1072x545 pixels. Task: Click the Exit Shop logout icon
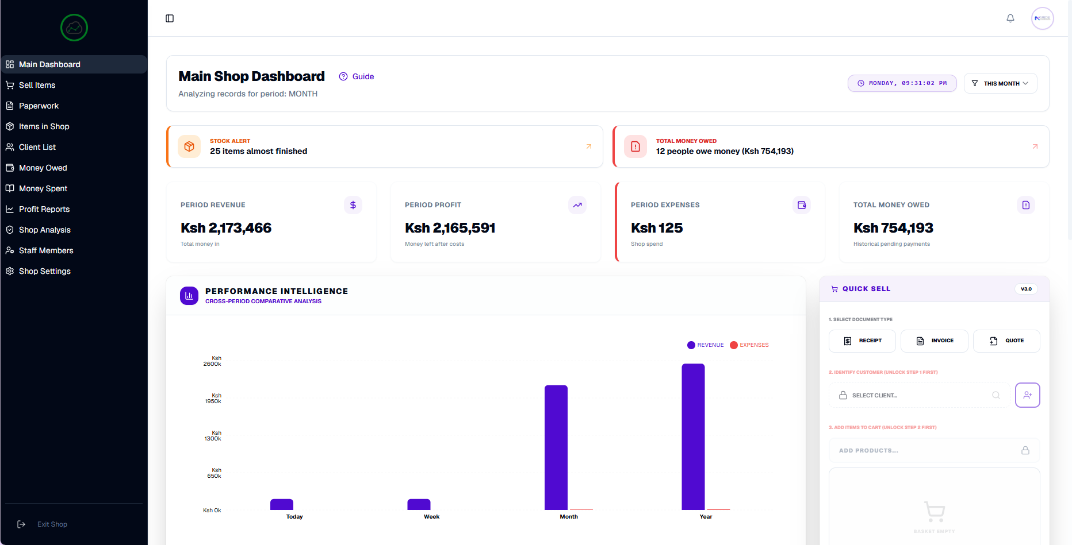point(21,524)
